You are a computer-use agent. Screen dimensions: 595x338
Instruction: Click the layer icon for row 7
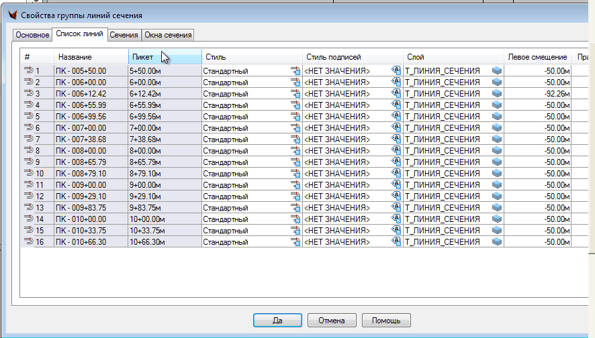[x=497, y=139]
